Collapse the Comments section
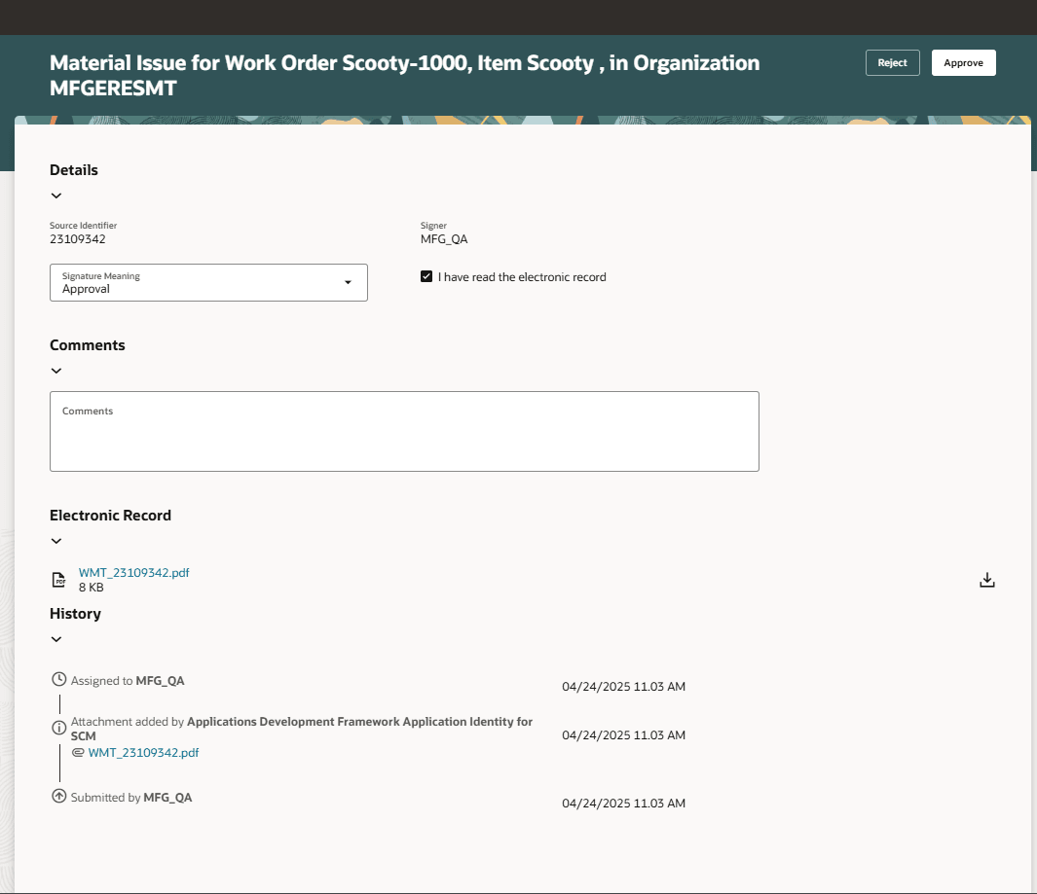 click(x=56, y=371)
